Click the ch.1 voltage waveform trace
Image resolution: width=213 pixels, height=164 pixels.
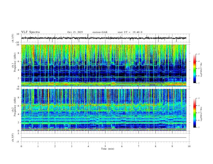point(104,38)
